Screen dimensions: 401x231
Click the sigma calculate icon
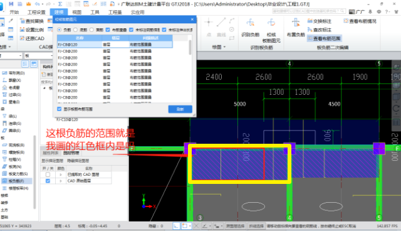60,4
